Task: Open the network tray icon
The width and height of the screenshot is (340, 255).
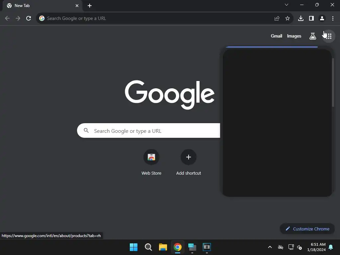Action: [291, 247]
